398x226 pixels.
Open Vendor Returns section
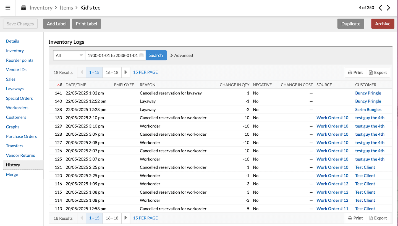[20, 155]
